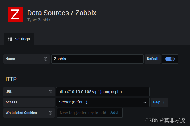
Task: Click the red Zabbix logo icon
Action: click(x=15, y=14)
